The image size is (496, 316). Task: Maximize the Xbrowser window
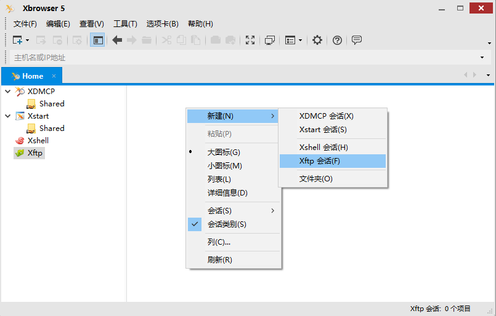tap(460, 8)
